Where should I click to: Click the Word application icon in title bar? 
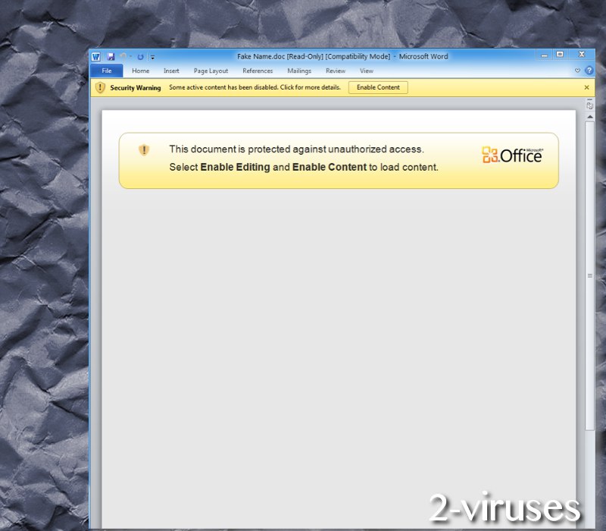(x=96, y=56)
